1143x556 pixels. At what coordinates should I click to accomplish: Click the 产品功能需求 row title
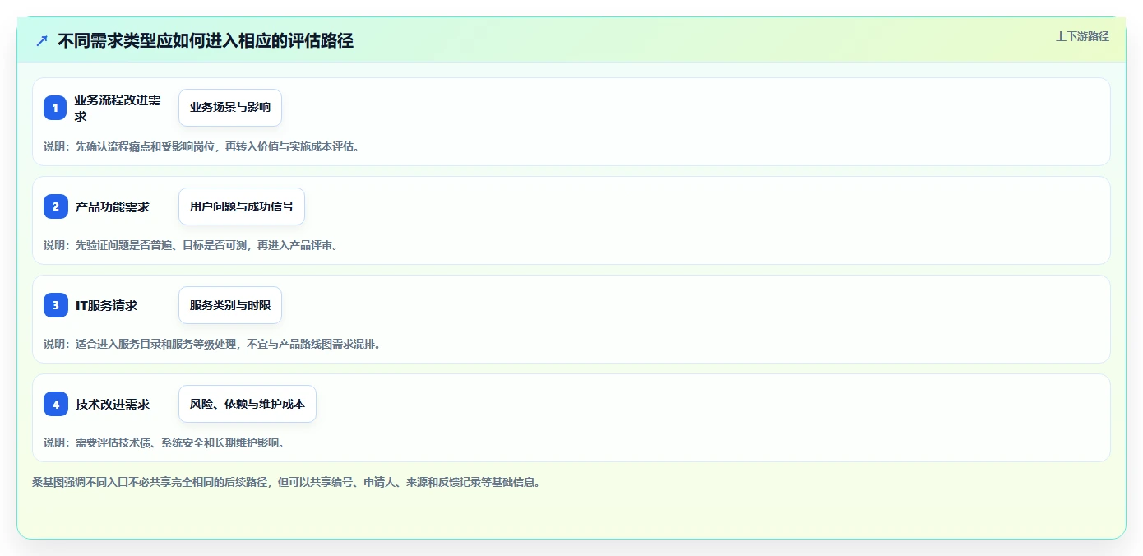(x=113, y=207)
